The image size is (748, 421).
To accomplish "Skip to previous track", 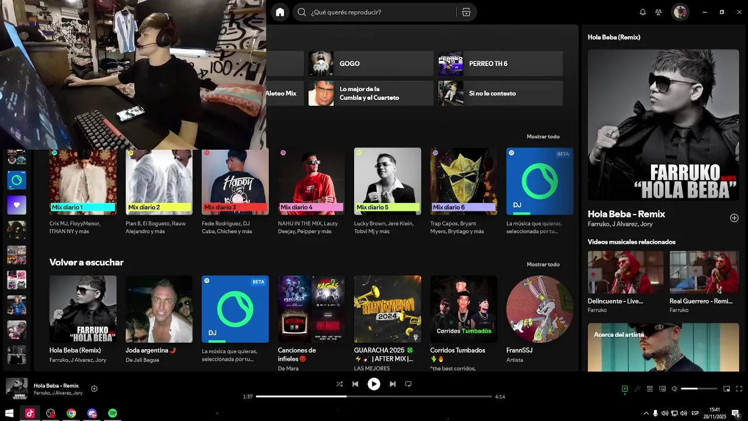I will pyautogui.click(x=355, y=384).
